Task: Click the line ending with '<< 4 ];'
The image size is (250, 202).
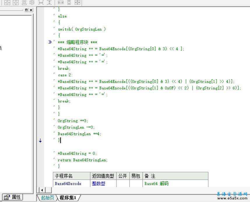Action: coord(121,49)
